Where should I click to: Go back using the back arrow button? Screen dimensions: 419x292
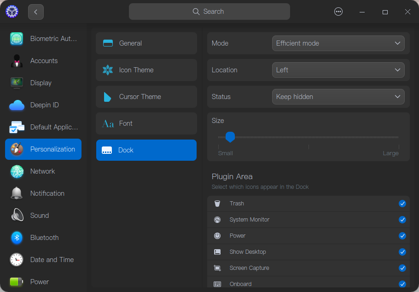point(36,12)
